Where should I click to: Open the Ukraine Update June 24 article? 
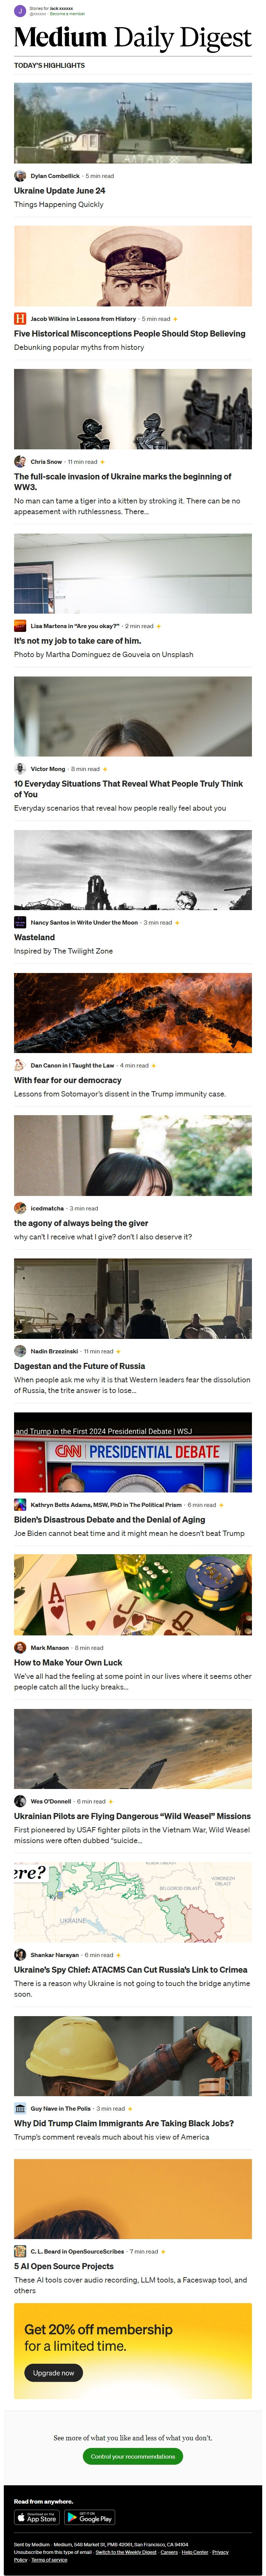tap(60, 190)
